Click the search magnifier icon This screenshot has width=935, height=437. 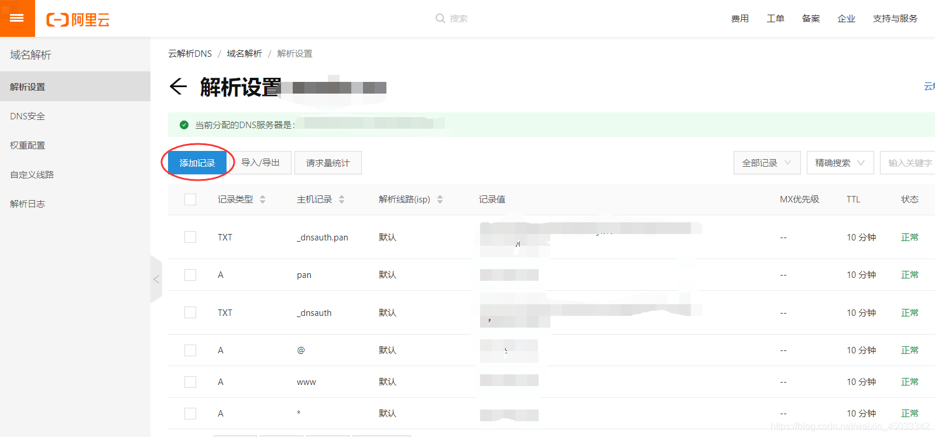pos(440,18)
